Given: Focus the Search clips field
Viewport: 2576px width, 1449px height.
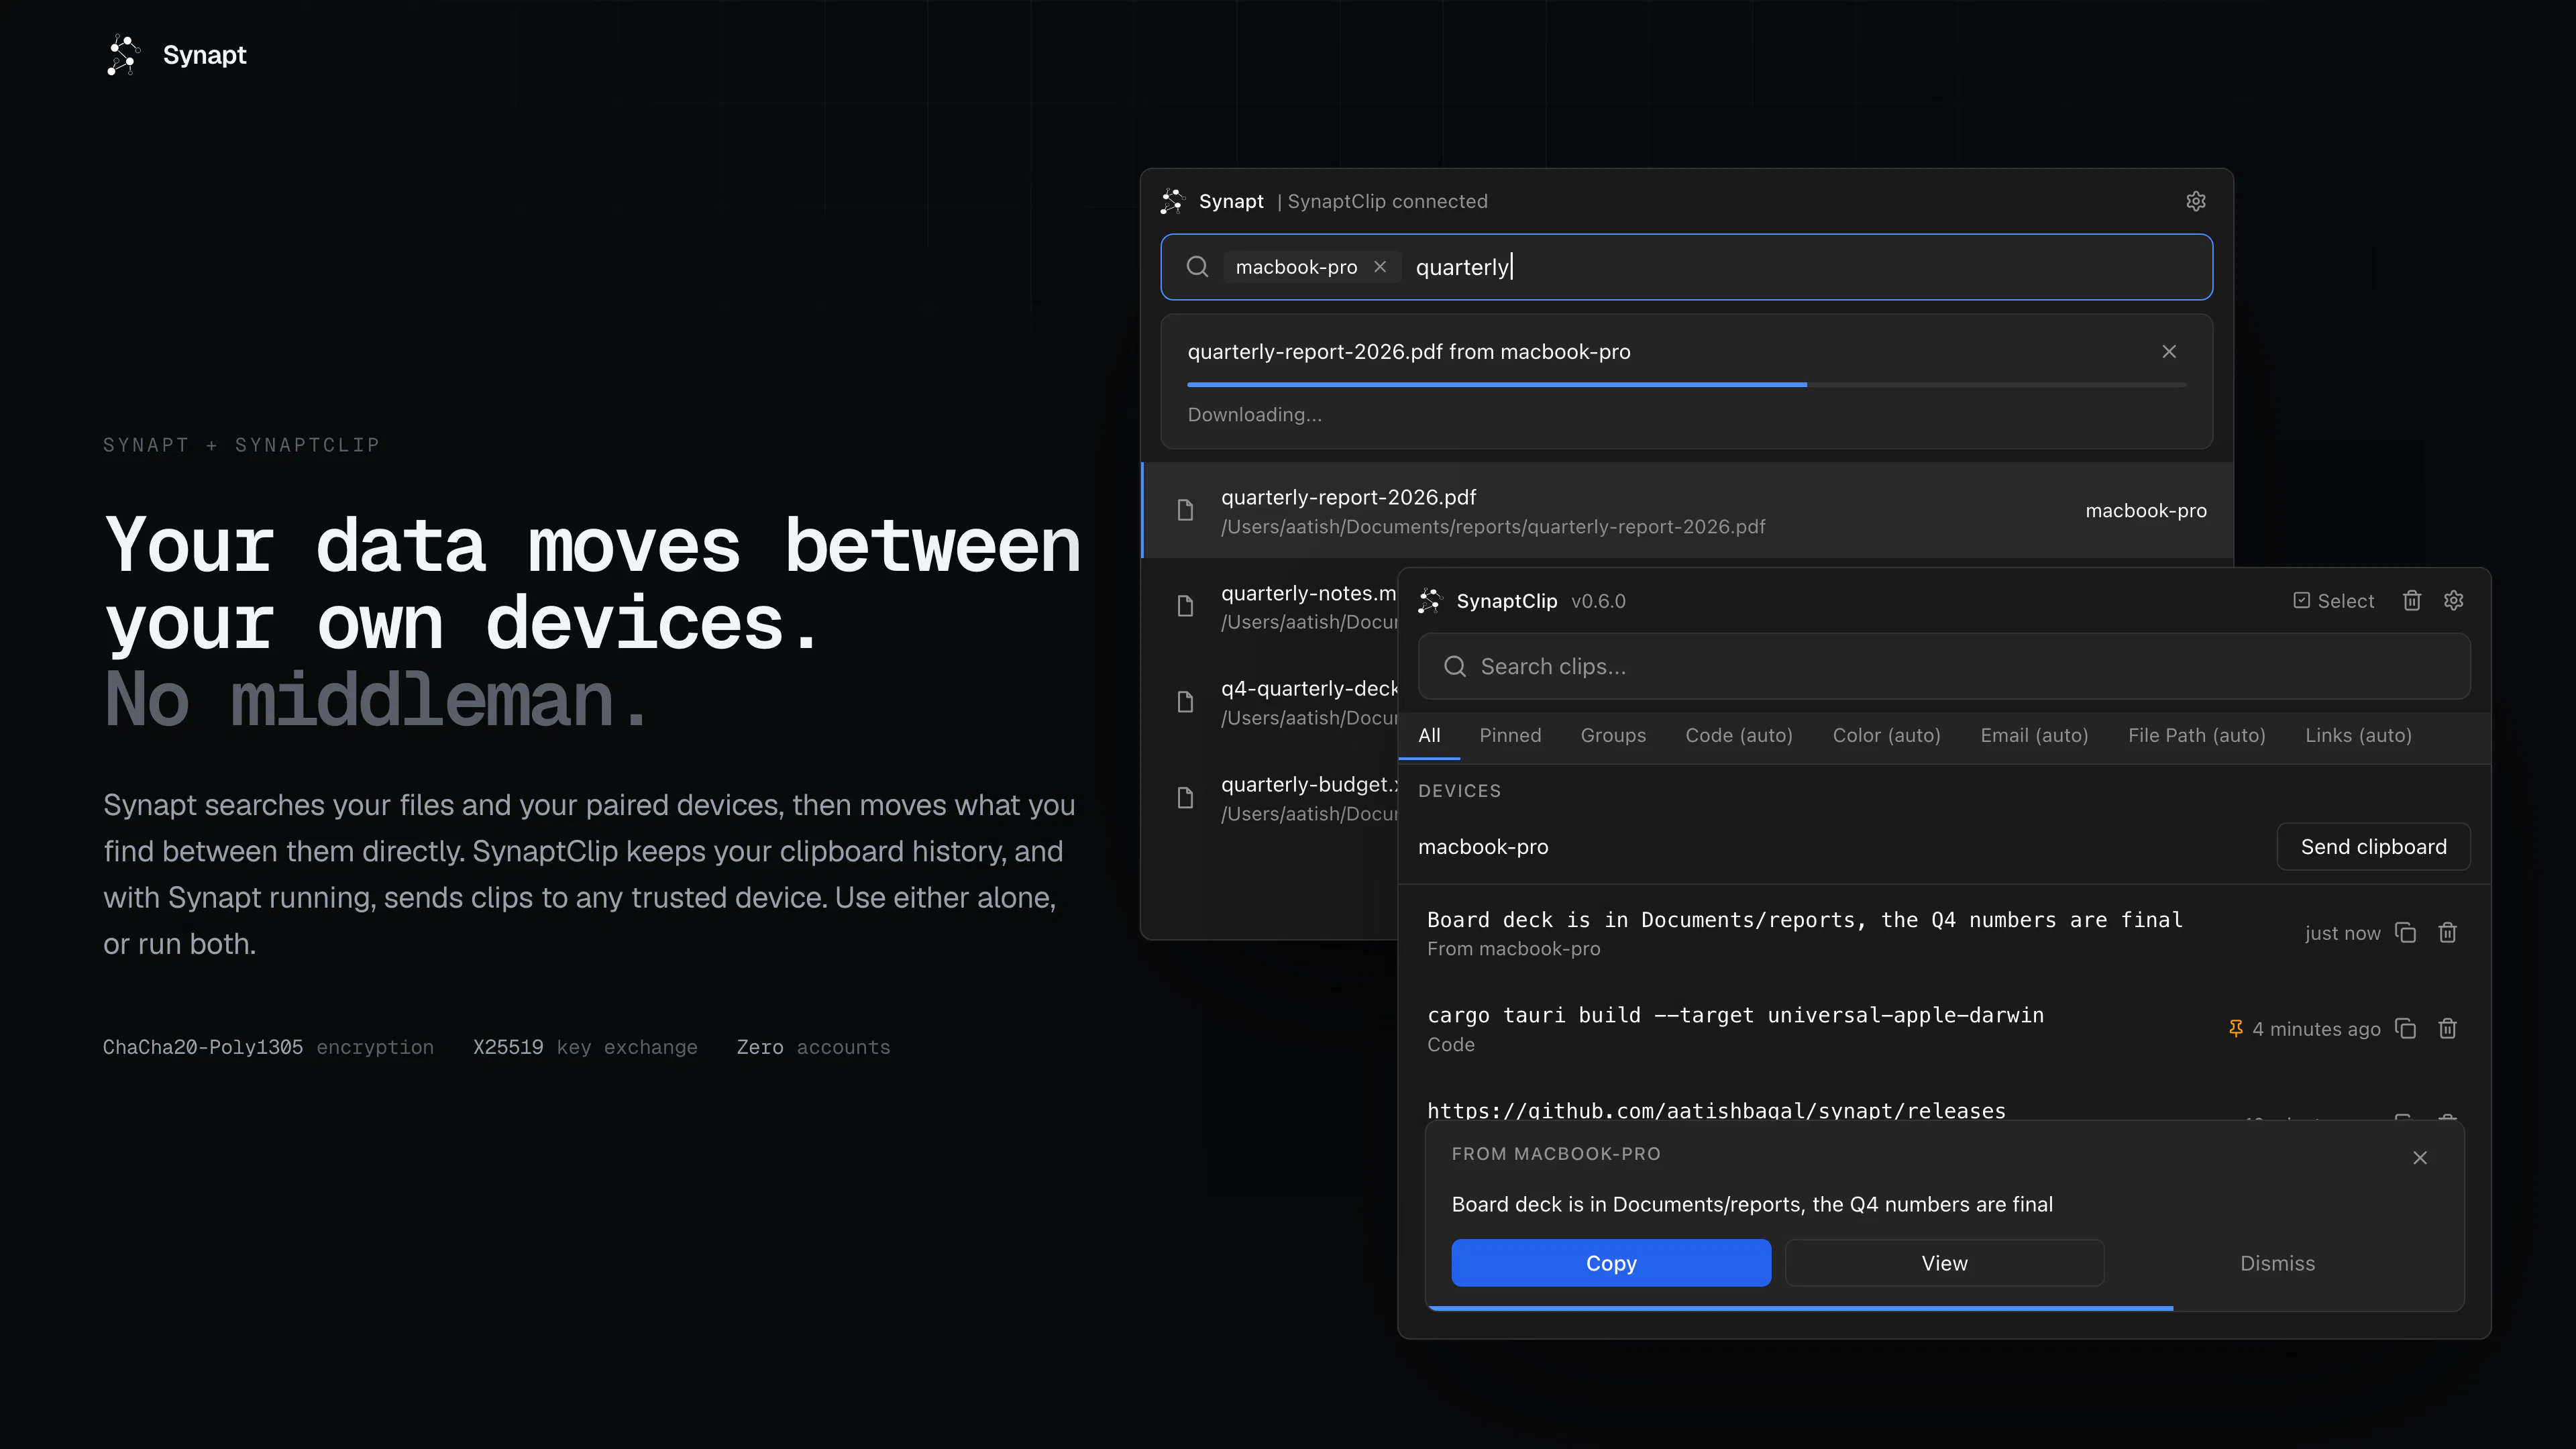Looking at the screenshot, I should [1944, 666].
